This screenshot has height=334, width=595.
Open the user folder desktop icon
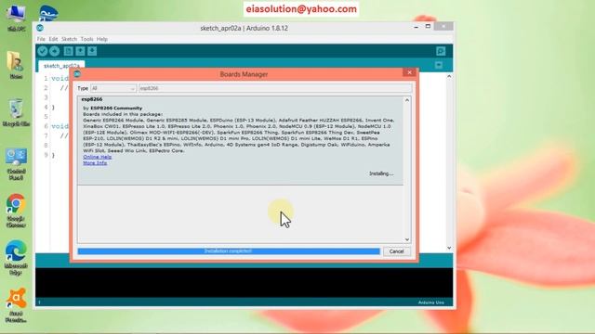(x=16, y=65)
